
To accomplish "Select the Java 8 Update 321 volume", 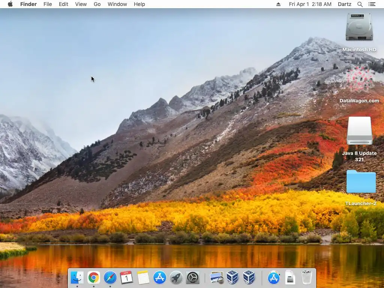I will [359, 131].
